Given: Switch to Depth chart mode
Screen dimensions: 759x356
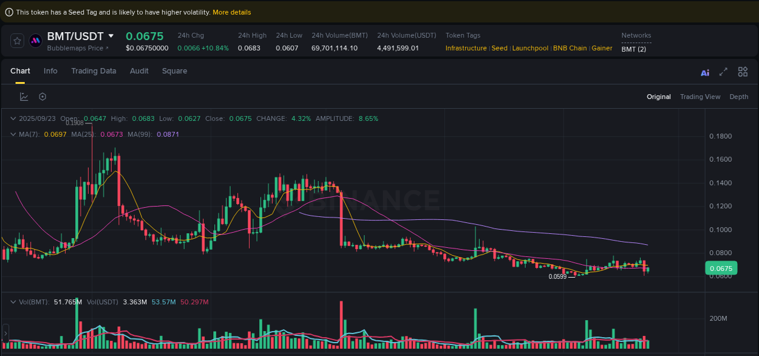Looking at the screenshot, I should pyautogui.click(x=739, y=97).
